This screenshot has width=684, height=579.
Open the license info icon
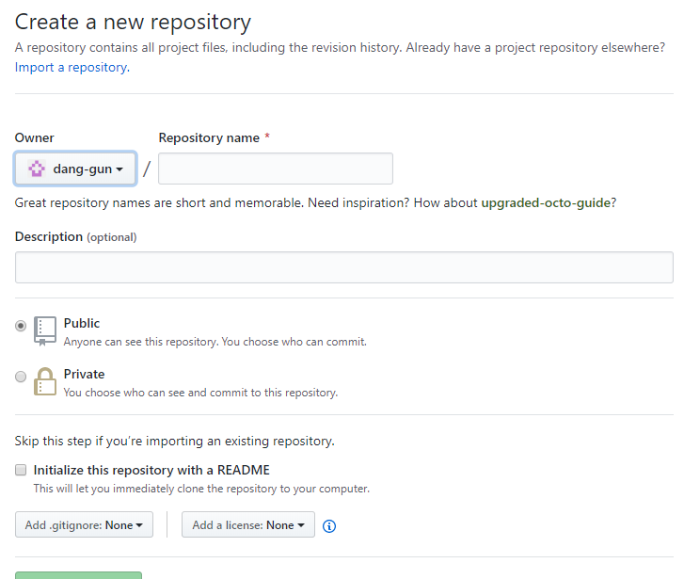tap(329, 526)
